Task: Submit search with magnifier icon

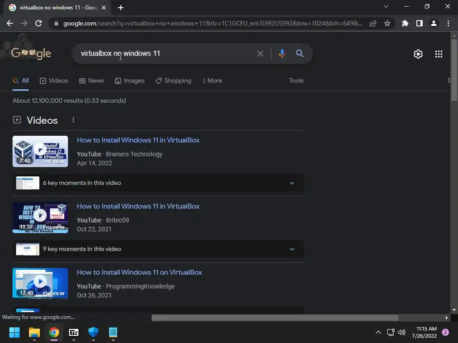Action: (x=300, y=54)
